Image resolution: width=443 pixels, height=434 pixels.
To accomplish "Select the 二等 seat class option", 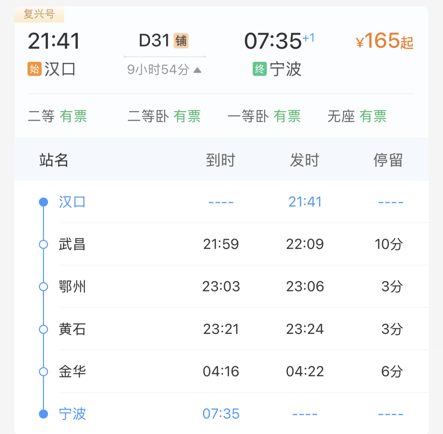I will tap(57, 116).
